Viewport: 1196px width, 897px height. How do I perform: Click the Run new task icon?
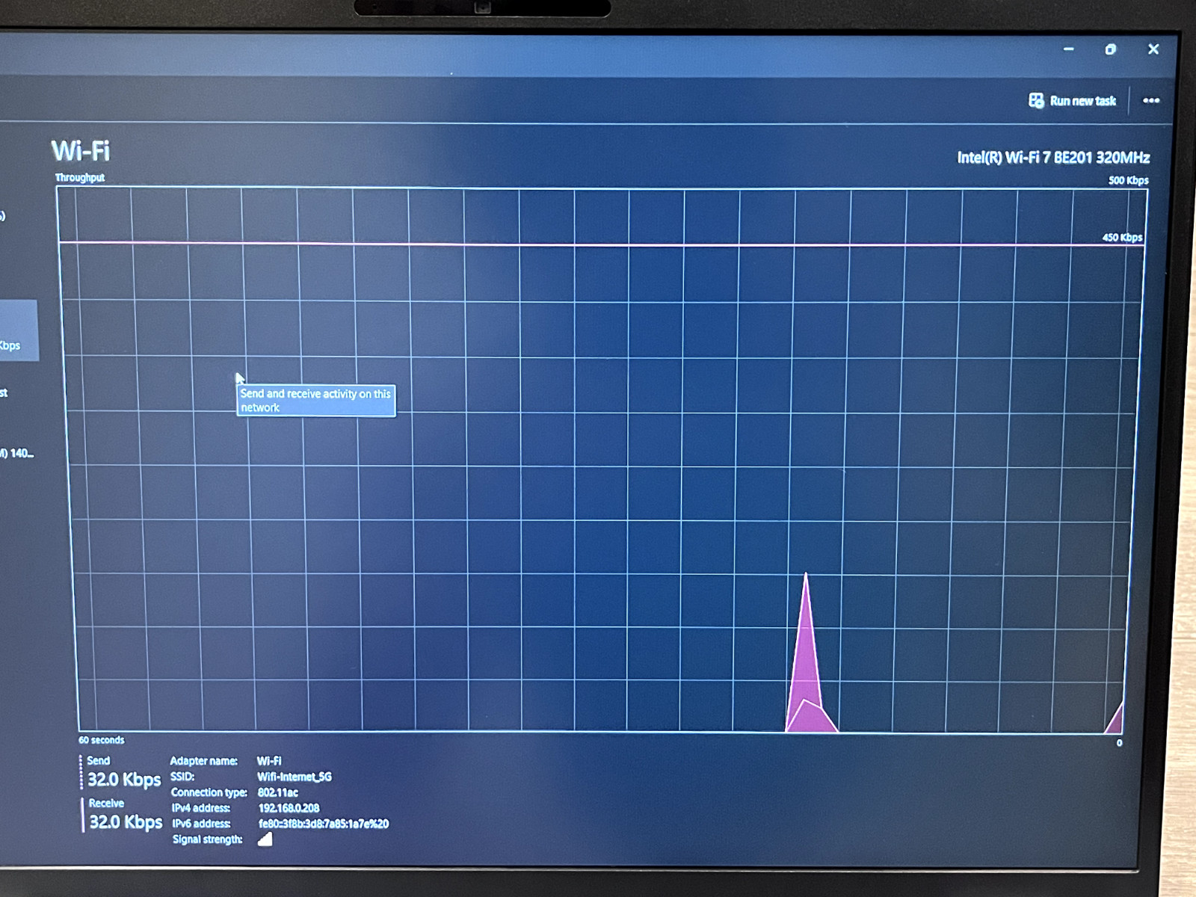[x=1036, y=100]
